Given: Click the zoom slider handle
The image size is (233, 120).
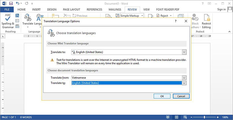Looking at the screenshot, I should pyautogui.click(x=204, y=117).
